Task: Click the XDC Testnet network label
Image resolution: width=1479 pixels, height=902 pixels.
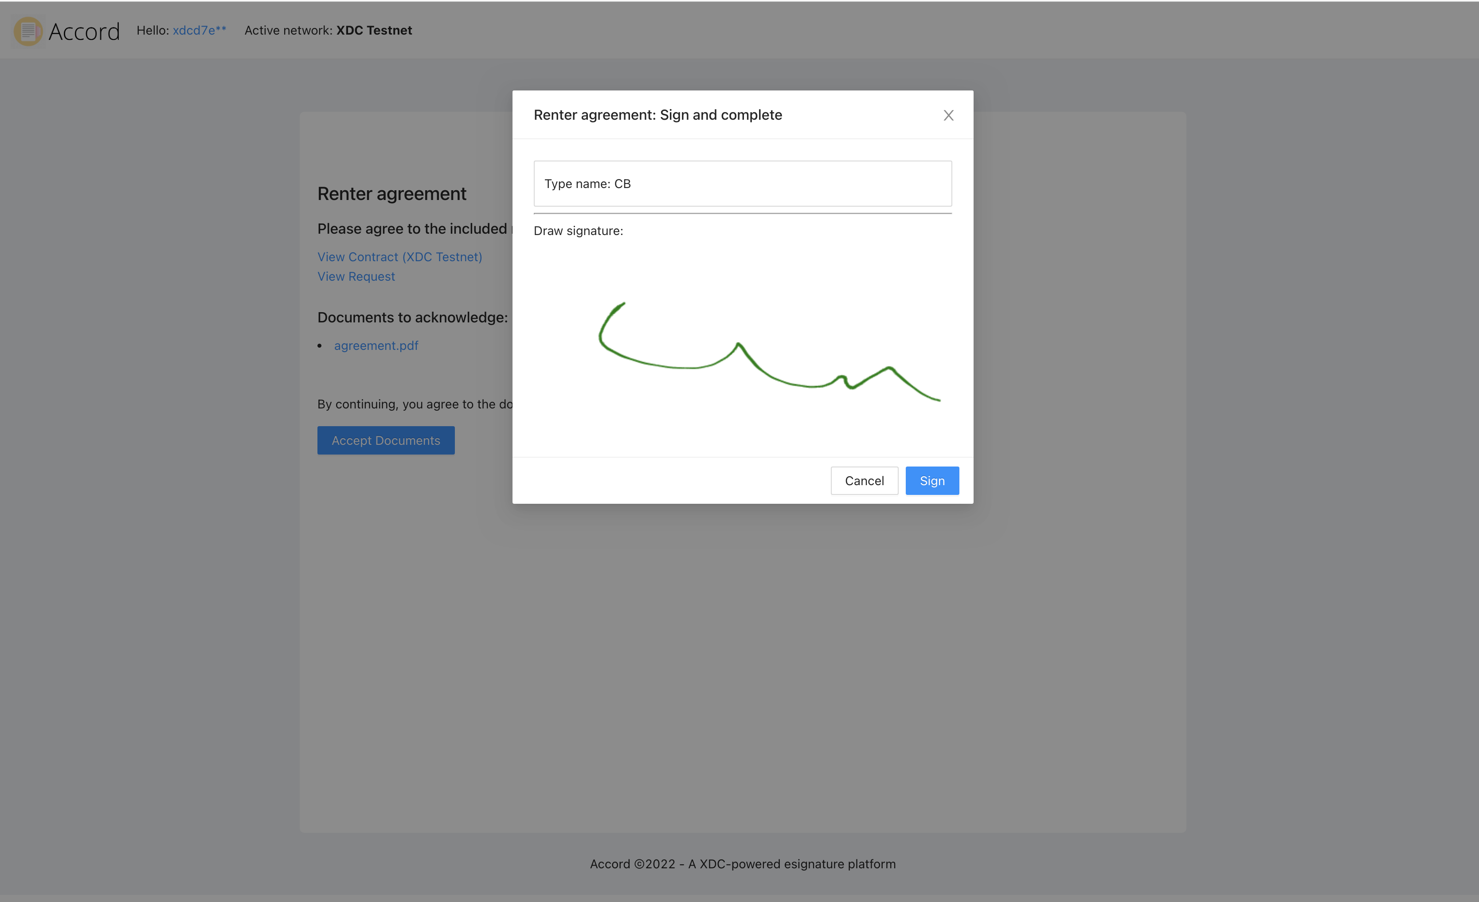Action: coord(374,30)
